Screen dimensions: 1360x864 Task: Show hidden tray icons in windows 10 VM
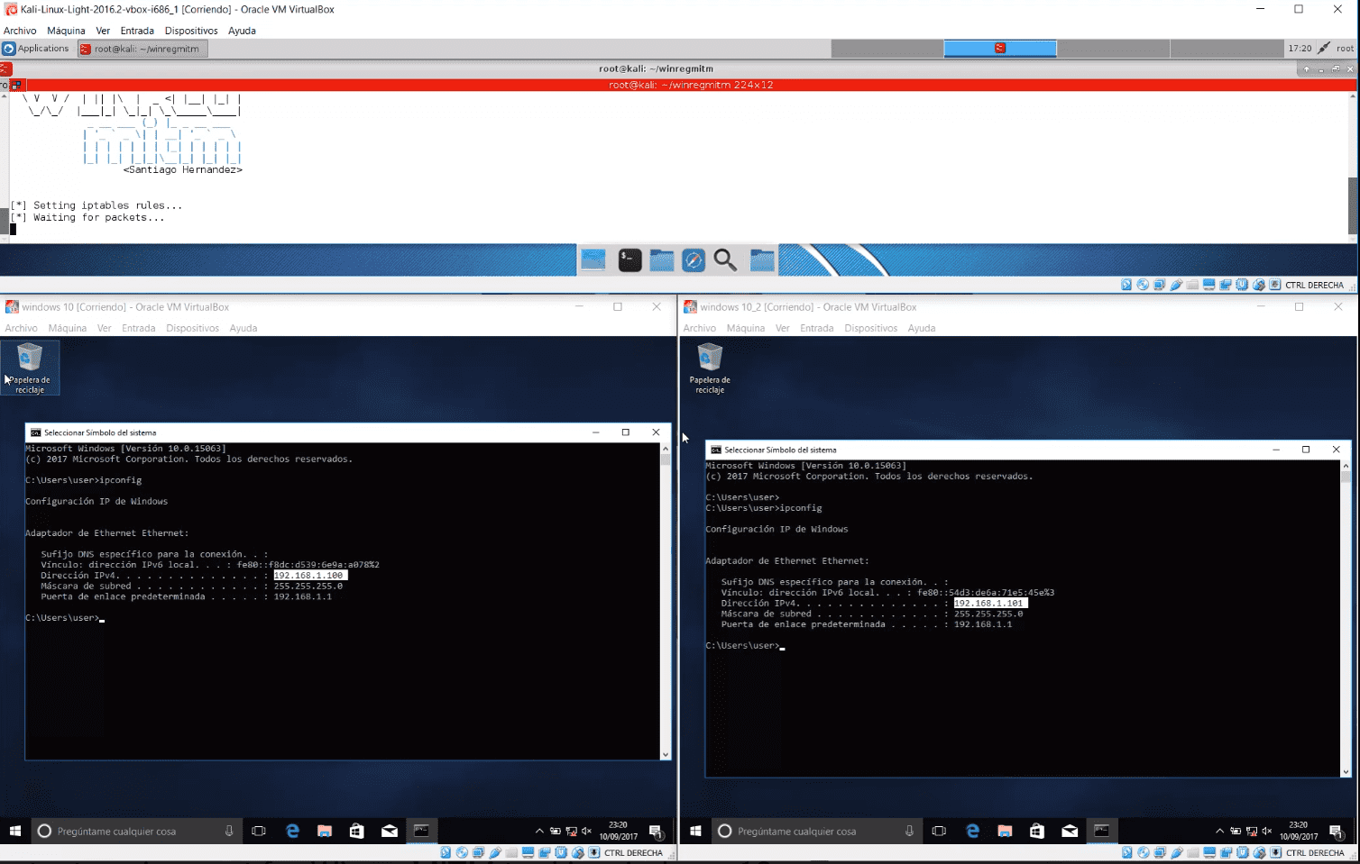click(x=539, y=831)
